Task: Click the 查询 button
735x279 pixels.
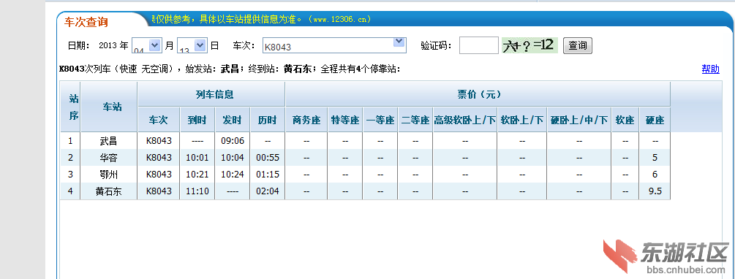Action: [578, 45]
